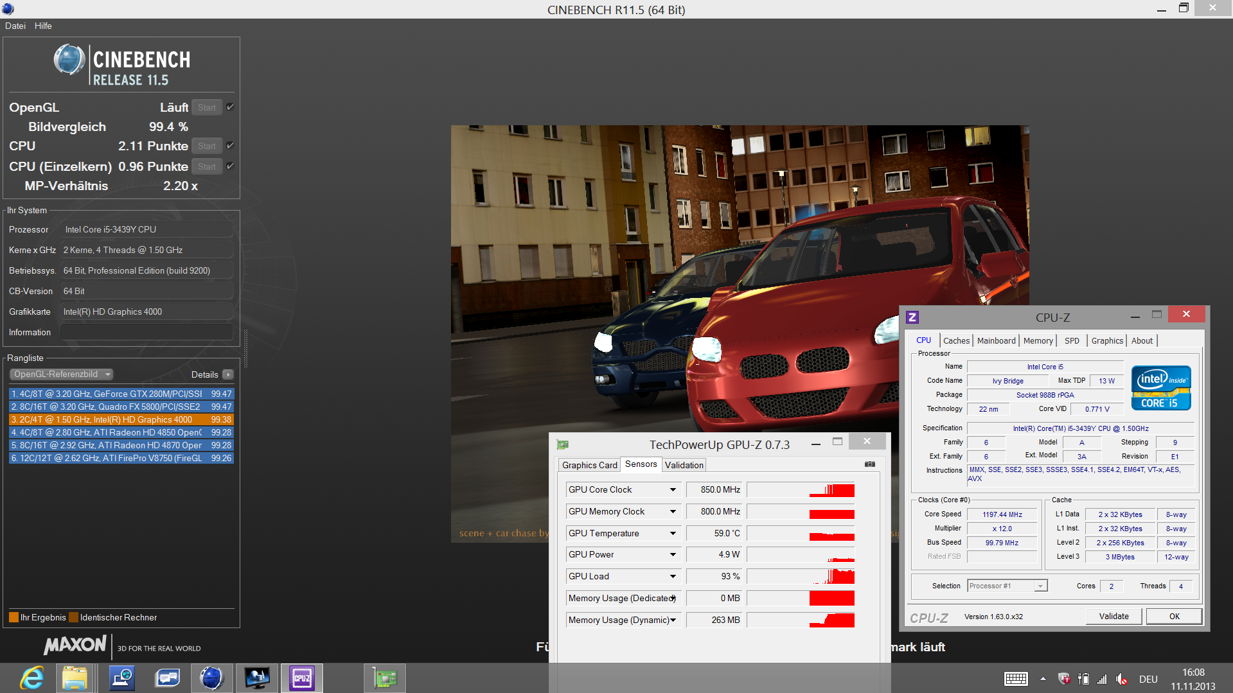Click the CPU-Z purple Z title bar icon

point(912,317)
